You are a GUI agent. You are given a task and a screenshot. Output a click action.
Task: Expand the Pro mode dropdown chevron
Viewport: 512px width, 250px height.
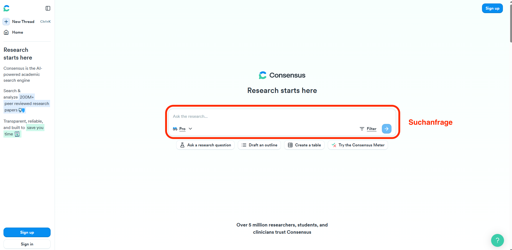(190, 129)
